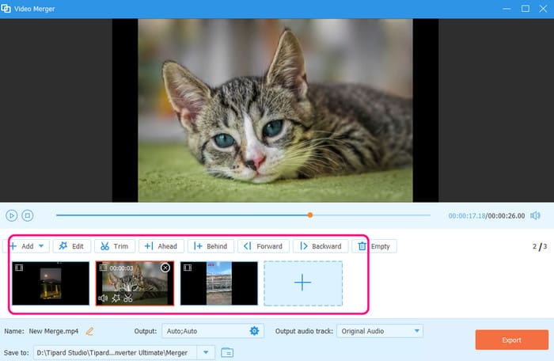Insert a clip Behind the selection
Screen dimensions: 554x361
pos(211,246)
